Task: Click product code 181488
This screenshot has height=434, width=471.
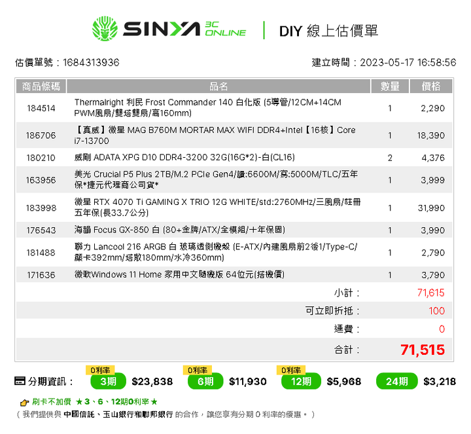Action: coord(41,253)
